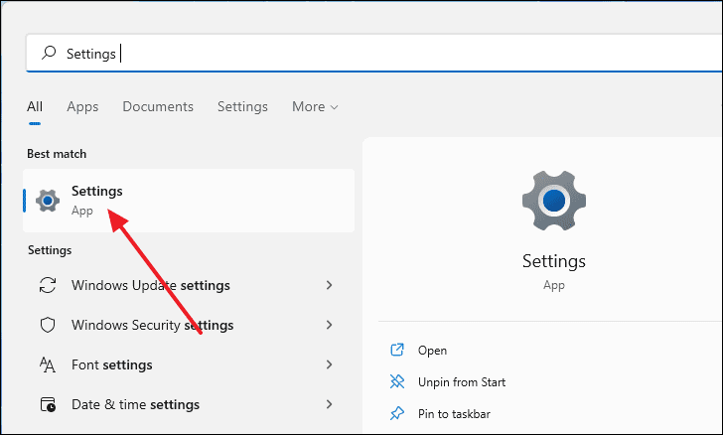Click the Windows Update sync arrows icon
The height and width of the screenshot is (435, 723).
pyautogui.click(x=48, y=285)
